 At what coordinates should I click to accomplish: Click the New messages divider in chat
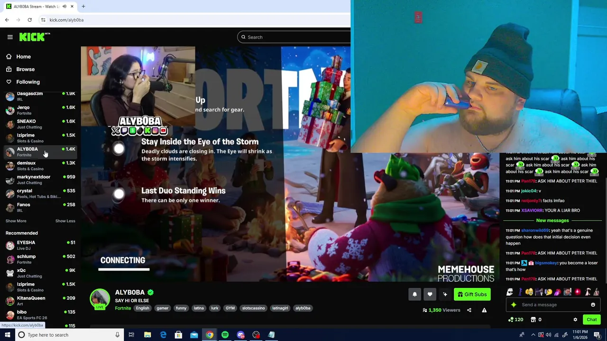point(552,220)
